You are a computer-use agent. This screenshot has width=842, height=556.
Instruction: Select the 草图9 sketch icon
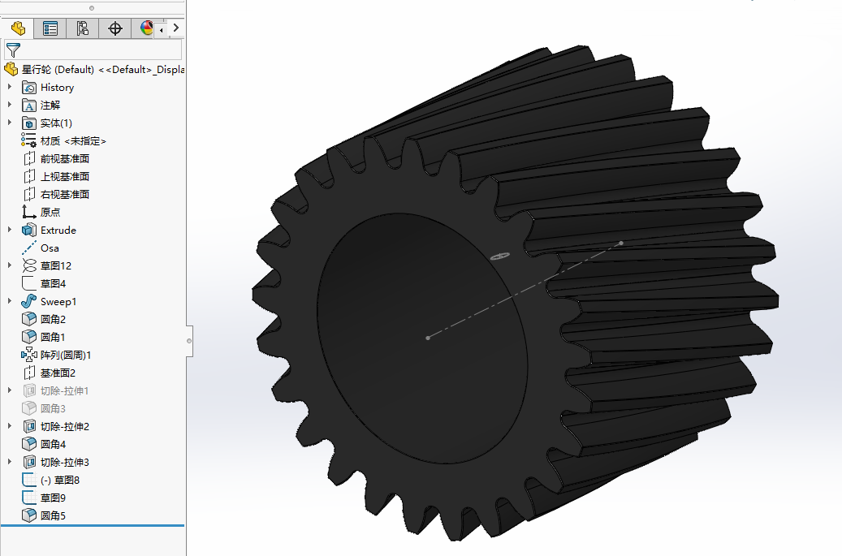[29, 498]
